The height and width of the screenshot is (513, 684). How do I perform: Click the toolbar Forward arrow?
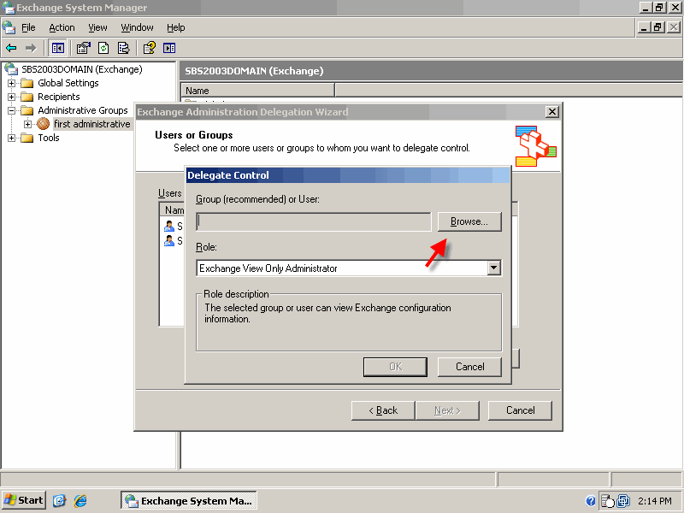coord(31,48)
